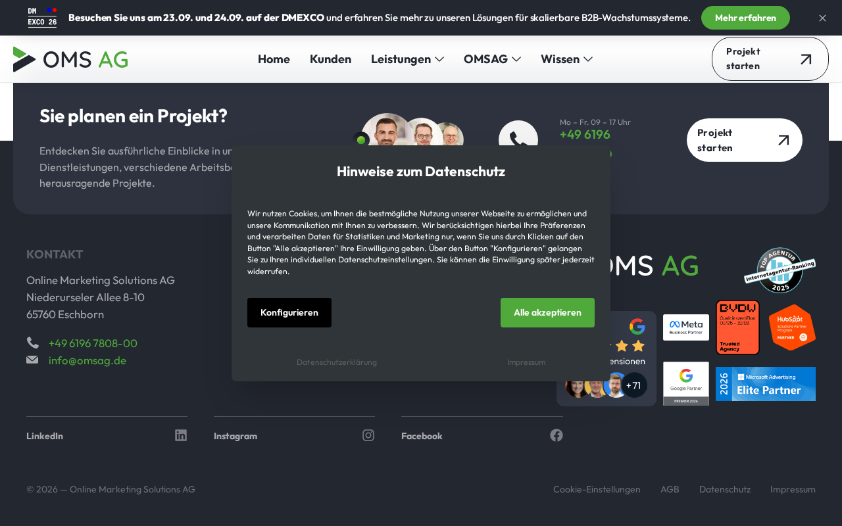Click the OMS AG logo in header
This screenshot has width=842, height=526.
coord(70,59)
